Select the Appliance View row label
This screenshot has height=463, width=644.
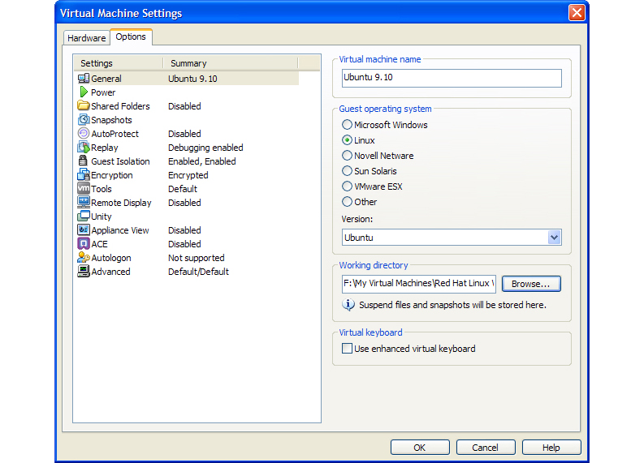(x=120, y=230)
